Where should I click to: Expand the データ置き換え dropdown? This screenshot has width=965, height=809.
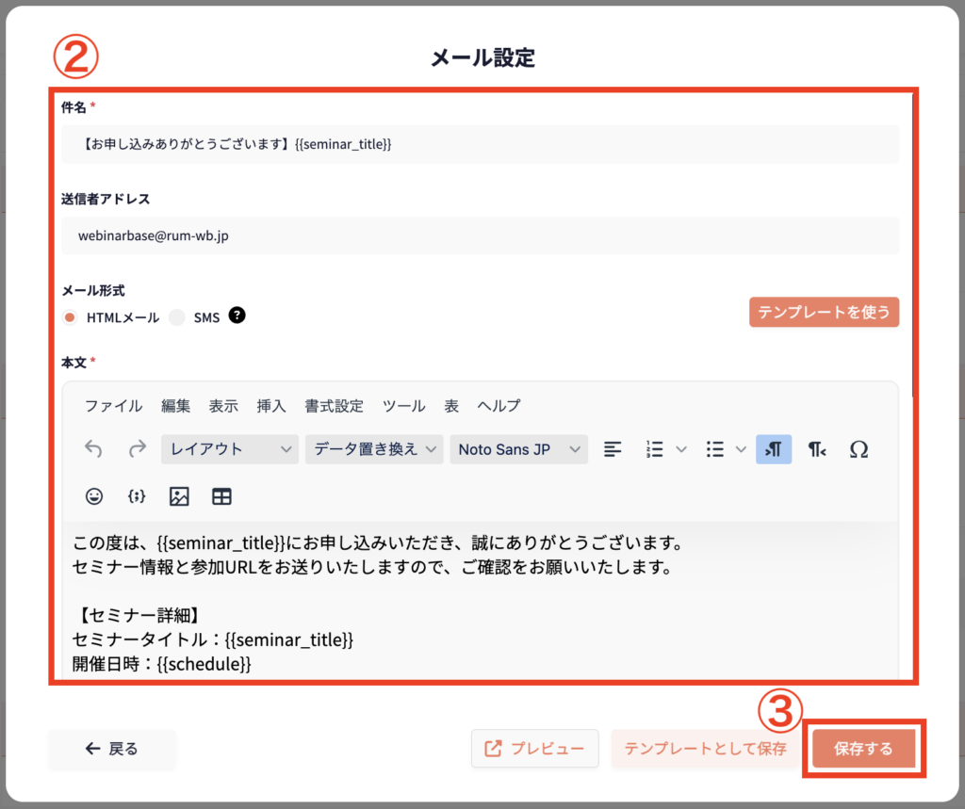point(374,449)
